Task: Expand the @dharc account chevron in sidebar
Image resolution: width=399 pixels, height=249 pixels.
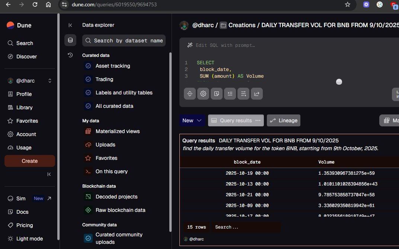Action: click(x=50, y=81)
